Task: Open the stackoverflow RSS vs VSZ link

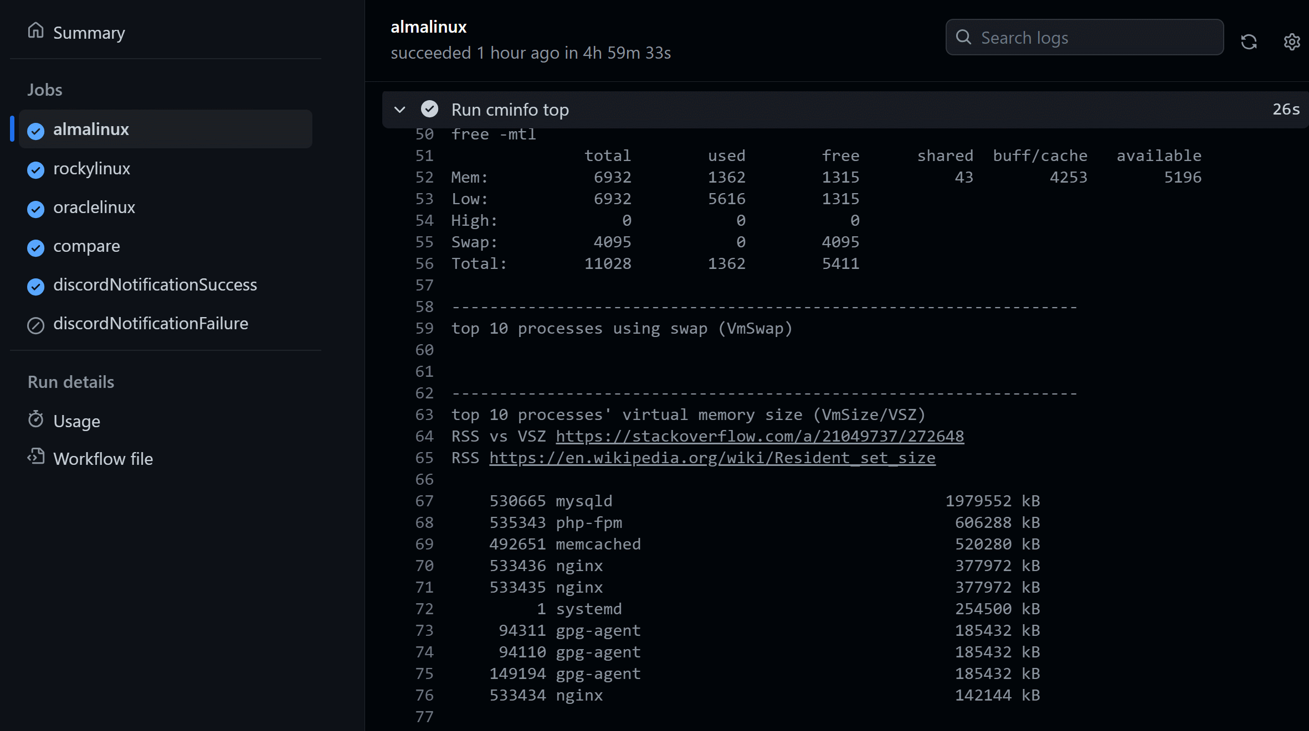Action: pyautogui.click(x=759, y=437)
